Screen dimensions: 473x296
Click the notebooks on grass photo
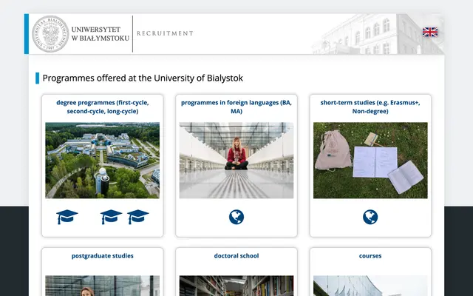pyautogui.click(x=370, y=161)
